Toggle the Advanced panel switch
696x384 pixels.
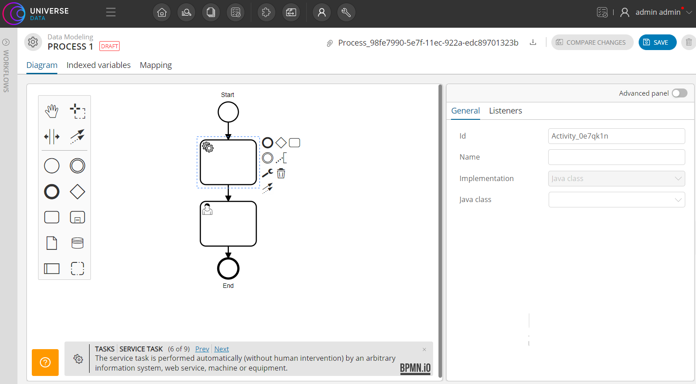pyautogui.click(x=679, y=93)
